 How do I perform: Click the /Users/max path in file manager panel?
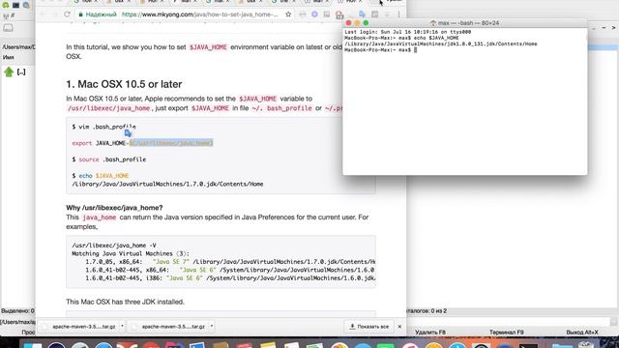click(x=18, y=47)
